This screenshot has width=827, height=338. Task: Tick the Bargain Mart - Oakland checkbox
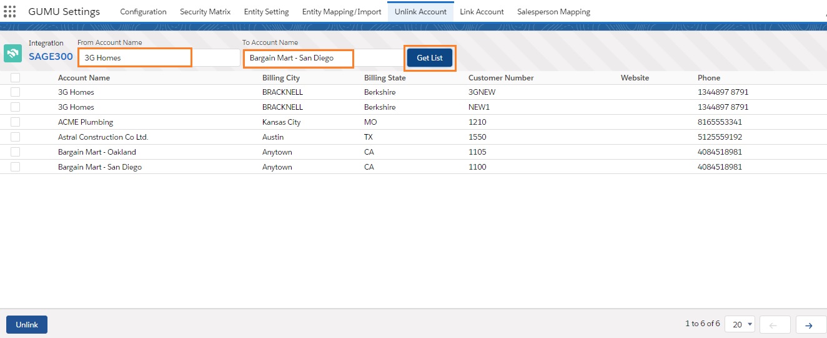click(16, 152)
